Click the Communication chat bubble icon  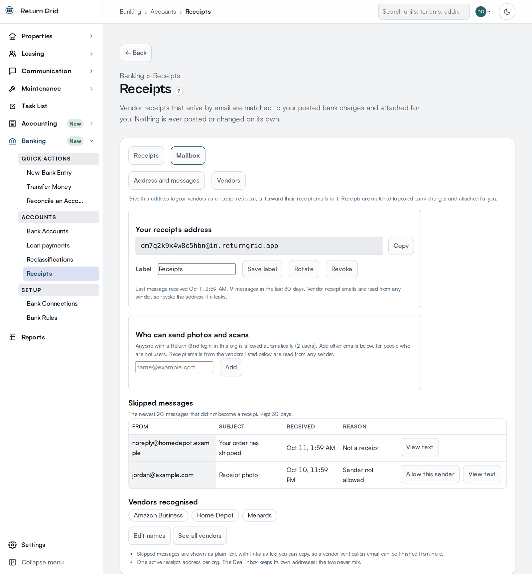(x=13, y=71)
